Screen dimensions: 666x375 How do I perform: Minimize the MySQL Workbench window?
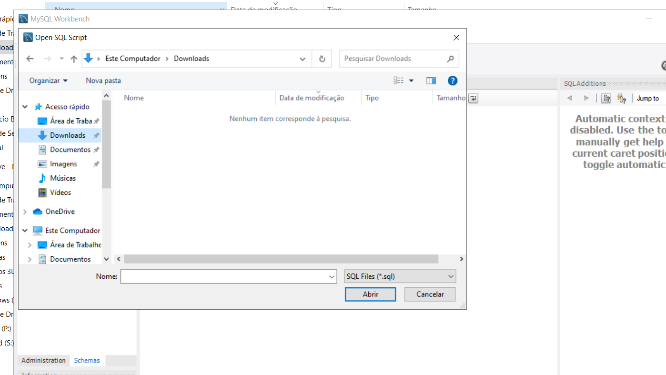coord(649,19)
